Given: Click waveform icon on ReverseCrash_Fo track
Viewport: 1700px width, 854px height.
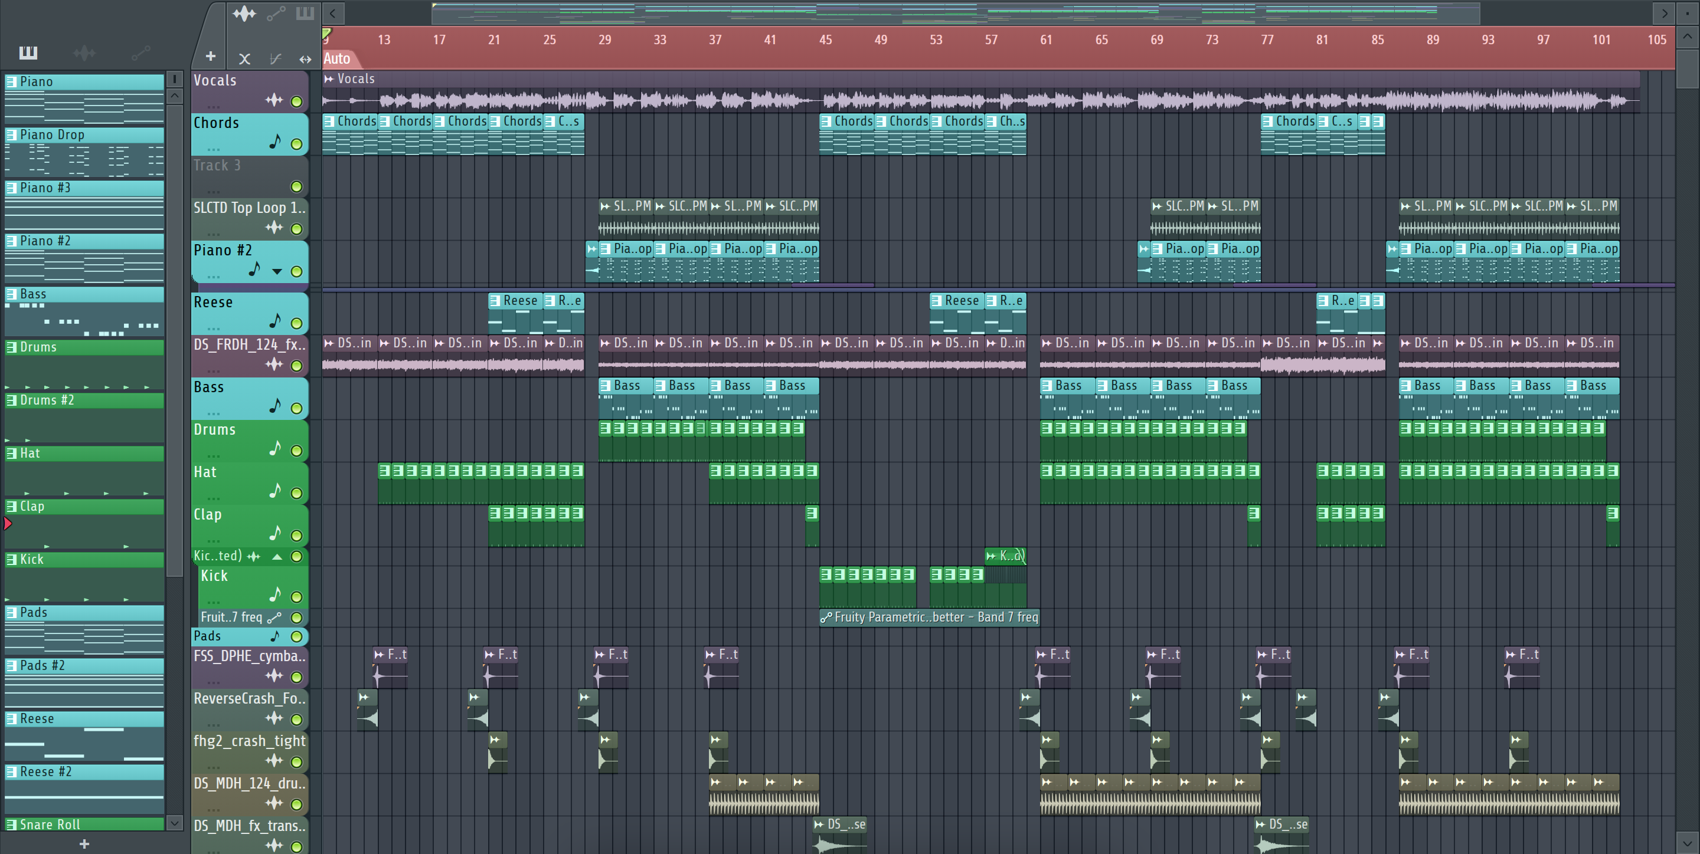Looking at the screenshot, I should click(274, 719).
